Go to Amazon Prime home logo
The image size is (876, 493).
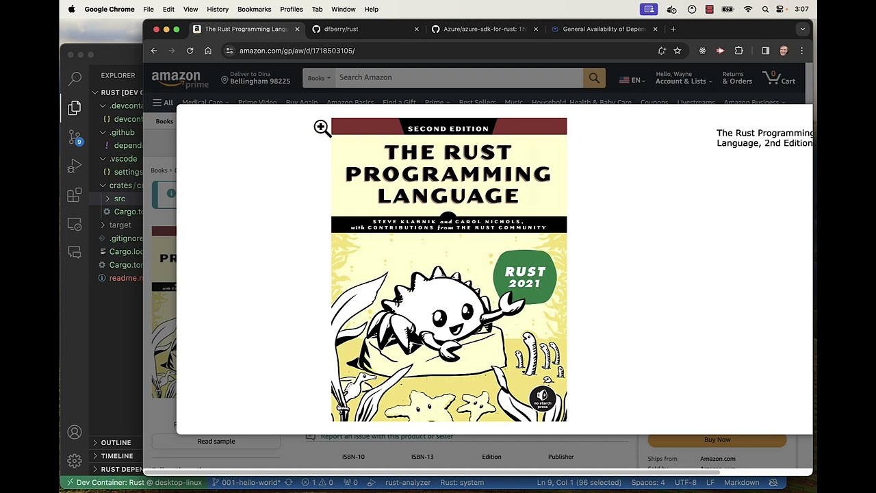[179, 79]
